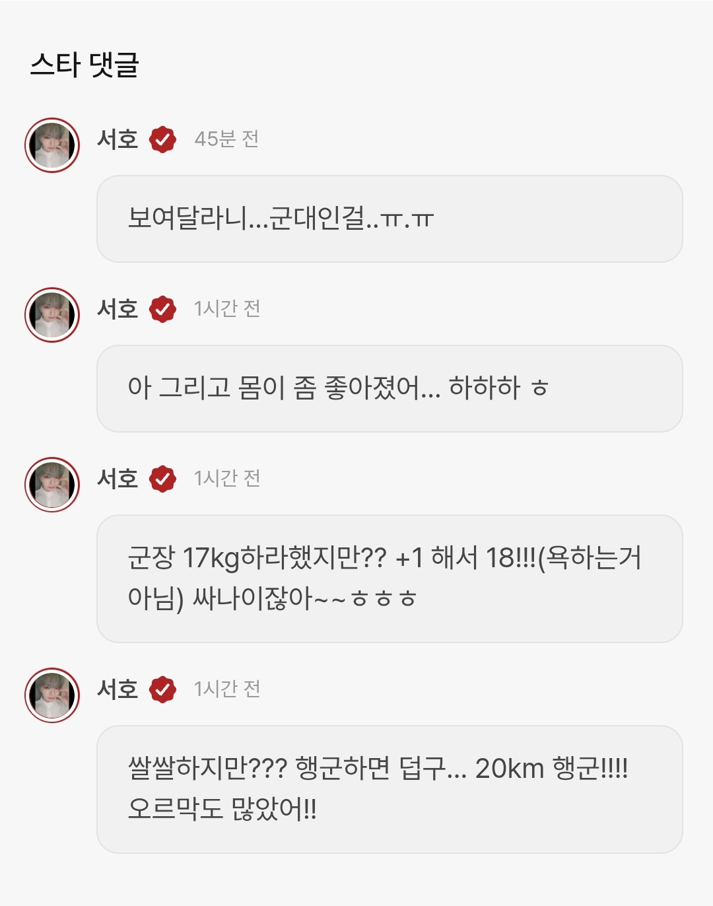Open 서호's profile picture on the 45분 전 comment
Screen dimensions: 713x906
click(52, 145)
